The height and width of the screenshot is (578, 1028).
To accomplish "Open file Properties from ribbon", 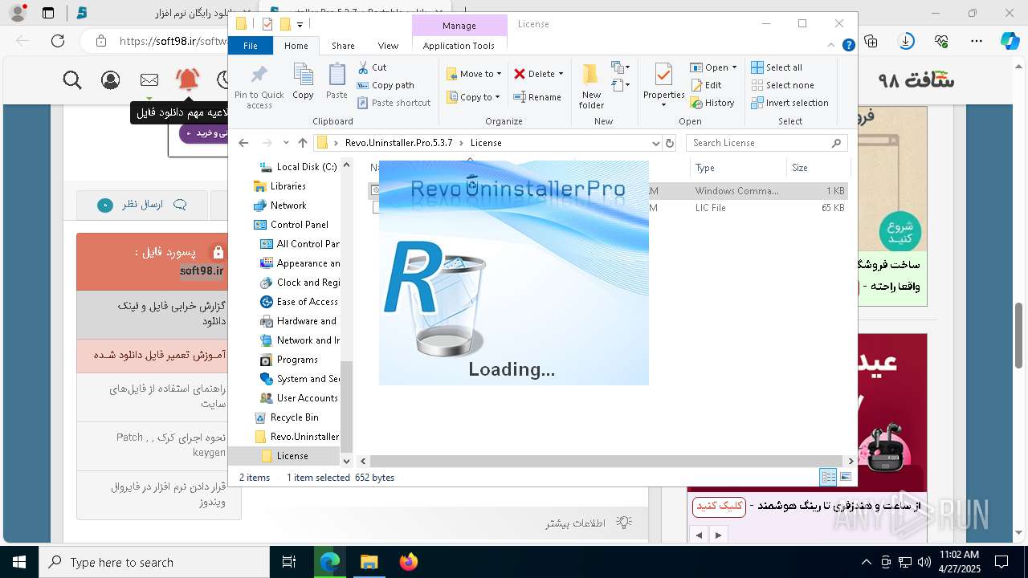I will point(663,86).
